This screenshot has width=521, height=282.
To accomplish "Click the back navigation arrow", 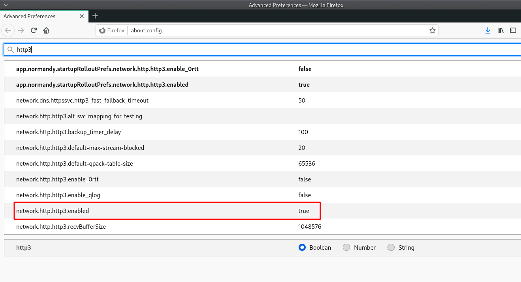I will click(8, 30).
